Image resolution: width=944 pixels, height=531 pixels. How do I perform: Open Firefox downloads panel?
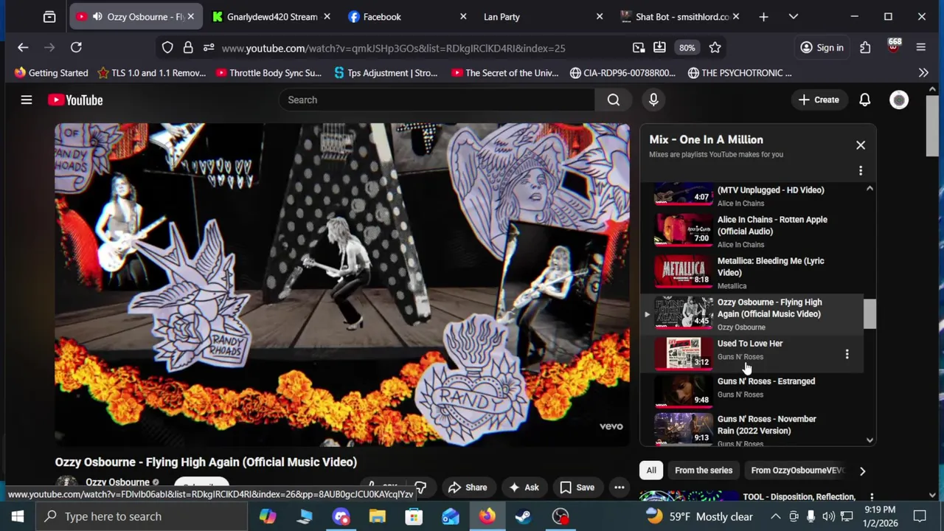(659, 47)
